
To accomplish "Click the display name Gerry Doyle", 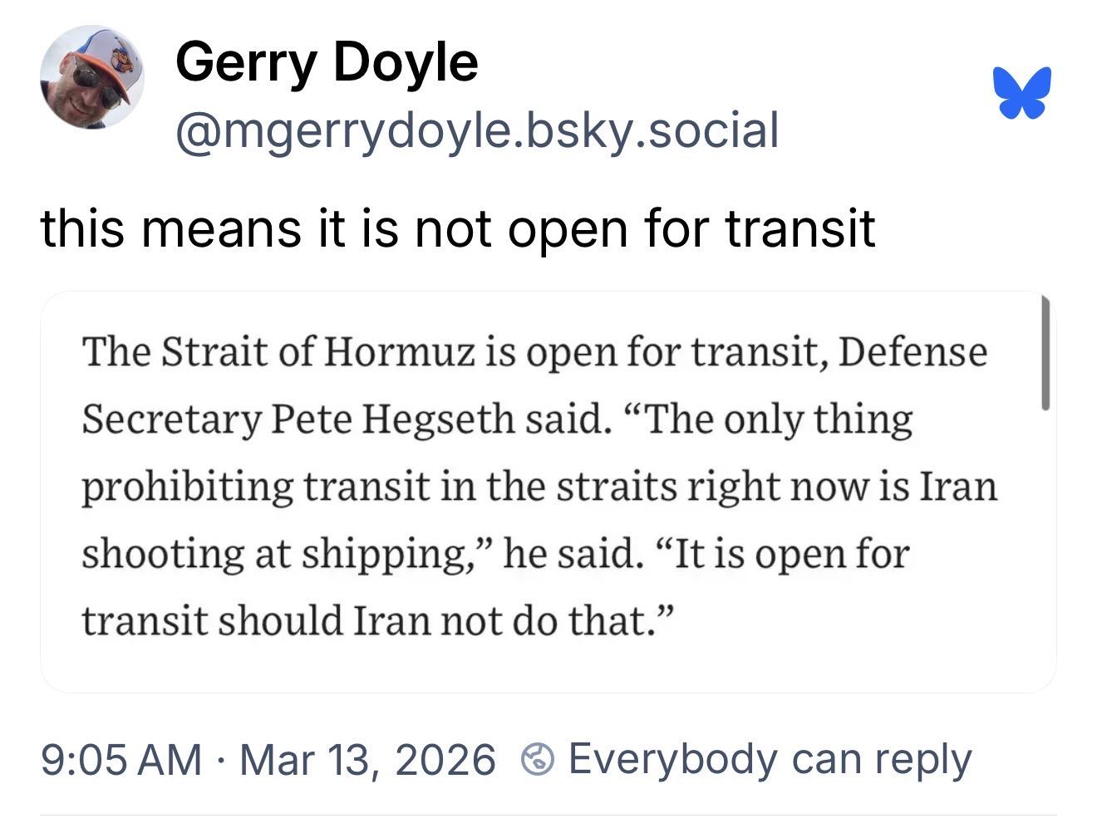I will click(x=327, y=61).
